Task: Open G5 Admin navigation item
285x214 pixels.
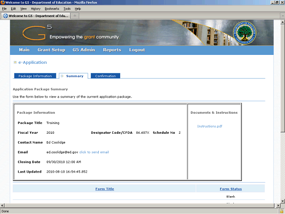Action: pyautogui.click(x=84, y=50)
